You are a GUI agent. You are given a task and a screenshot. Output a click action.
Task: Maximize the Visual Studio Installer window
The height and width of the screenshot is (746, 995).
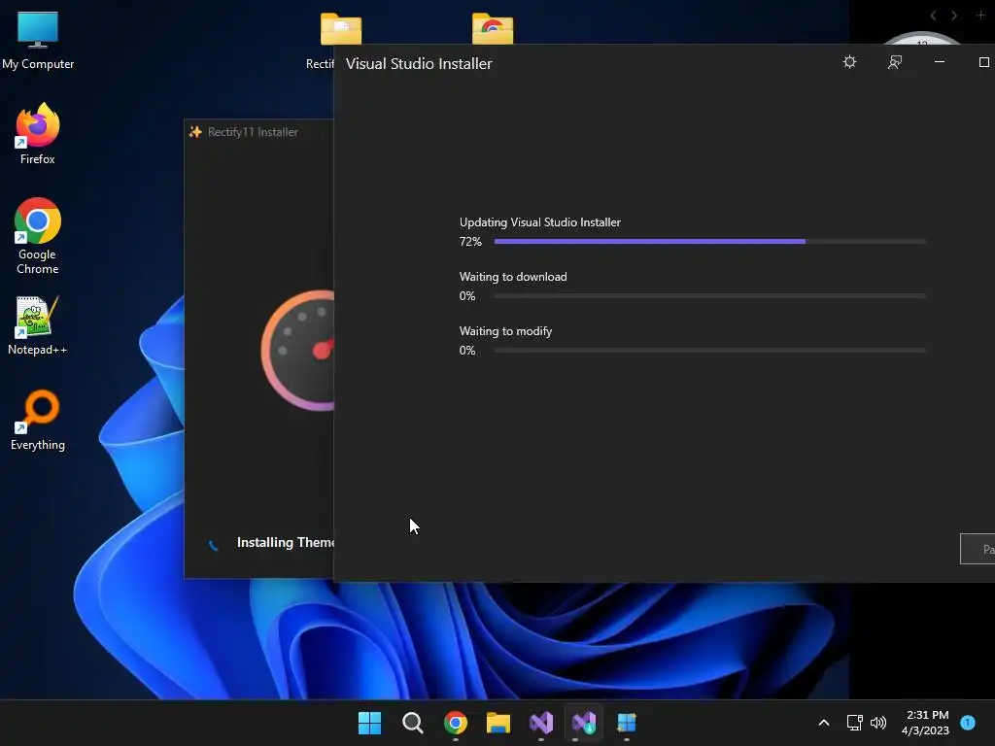tap(984, 62)
